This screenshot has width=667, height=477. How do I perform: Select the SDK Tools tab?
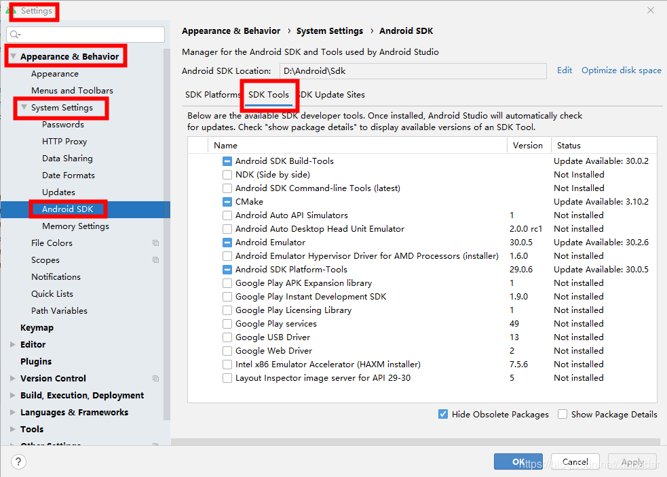click(x=269, y=95)
